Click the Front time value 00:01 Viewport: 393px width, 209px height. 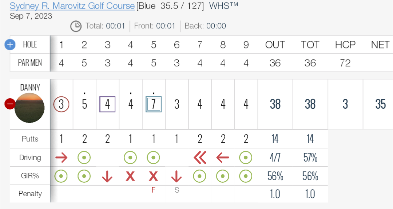point(166,26)
